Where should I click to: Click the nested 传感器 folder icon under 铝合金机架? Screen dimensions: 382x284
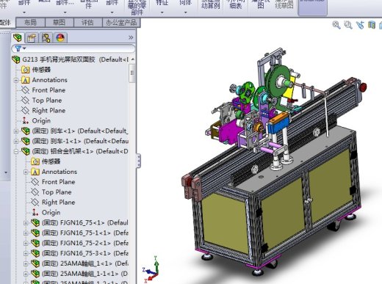pos(35,161)
